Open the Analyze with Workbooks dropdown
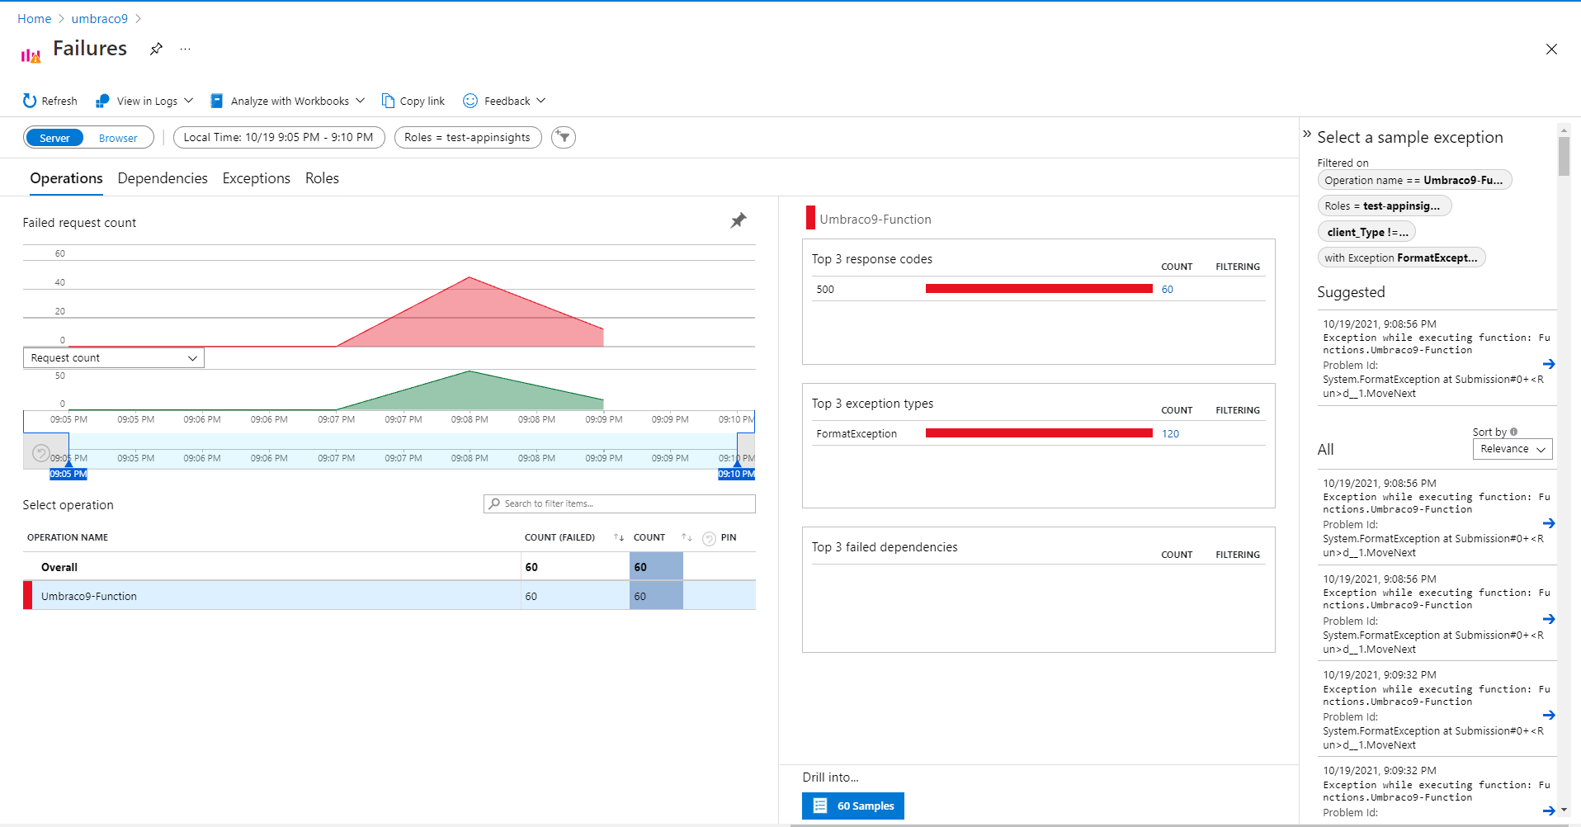This screenshot has height=827, width=1581. (x=287, y=101)
